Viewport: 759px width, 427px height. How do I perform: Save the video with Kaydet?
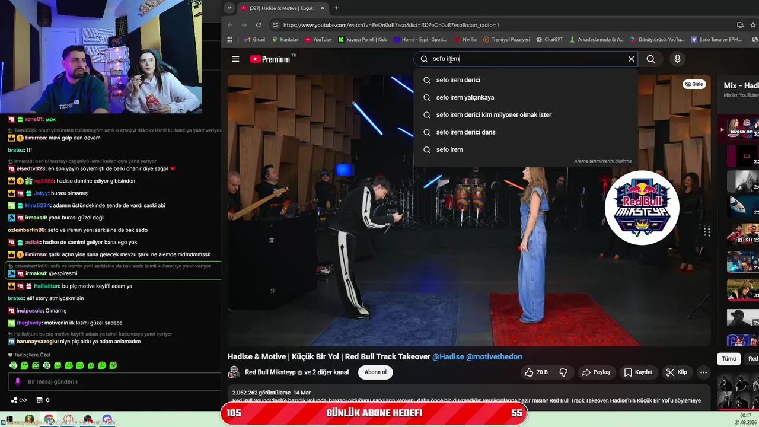(x=638, y=372)
